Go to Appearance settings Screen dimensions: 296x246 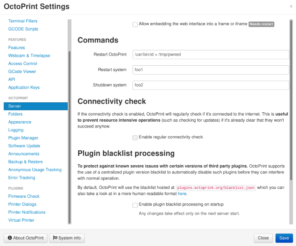20,122
